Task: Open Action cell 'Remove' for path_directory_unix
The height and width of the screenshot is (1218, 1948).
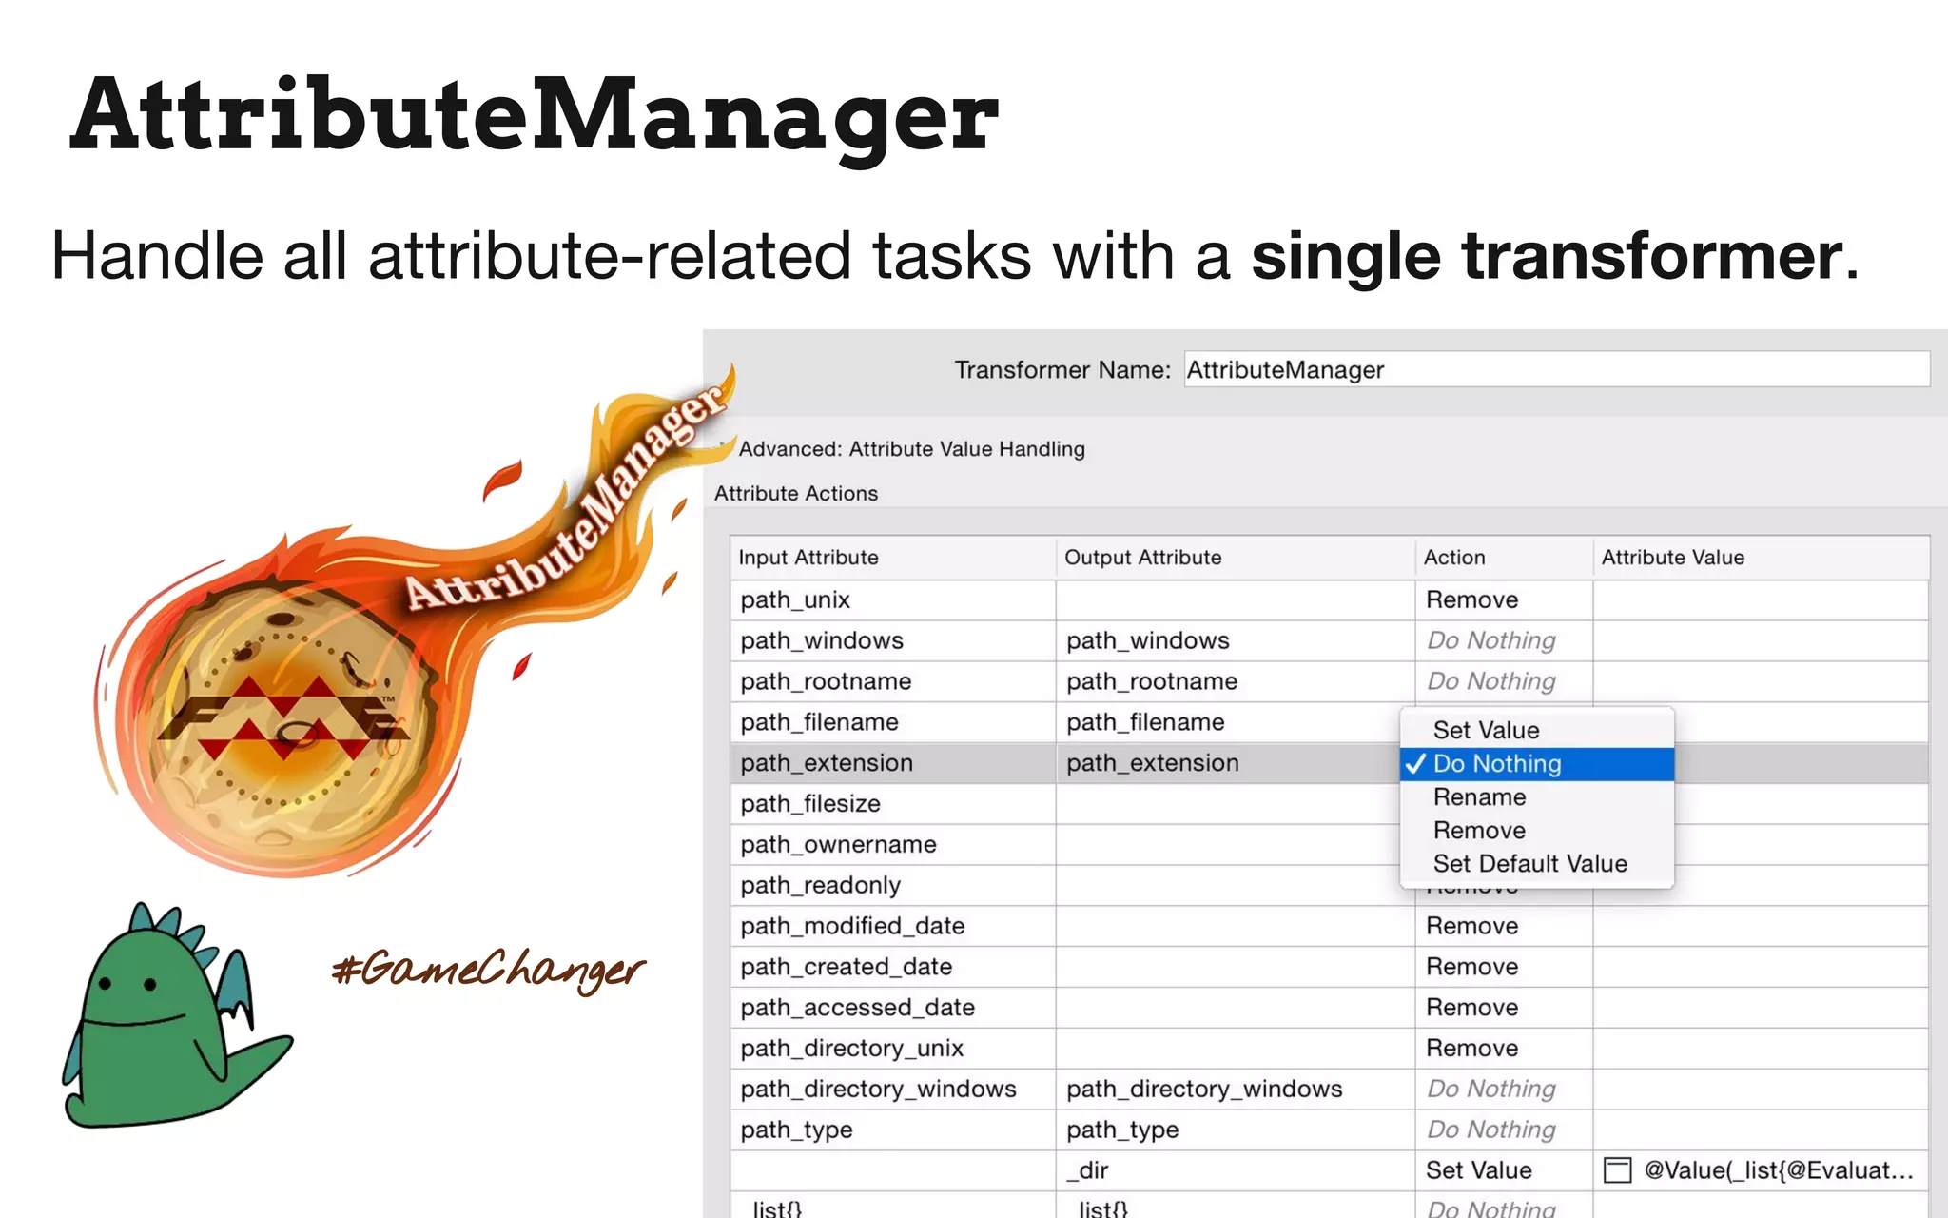Action: tap(1505, 1049)
